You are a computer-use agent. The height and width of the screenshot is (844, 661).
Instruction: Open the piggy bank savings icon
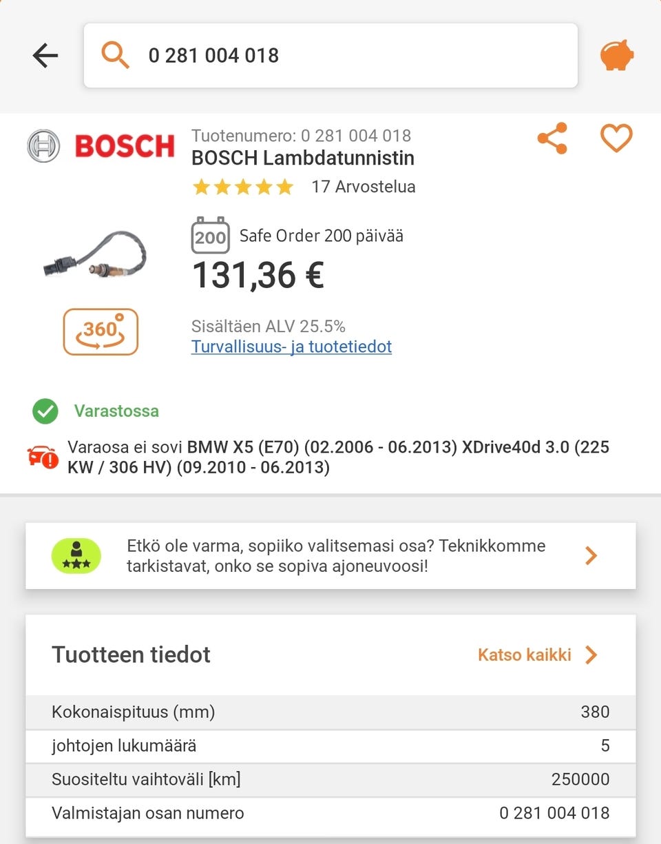[616, 55]
